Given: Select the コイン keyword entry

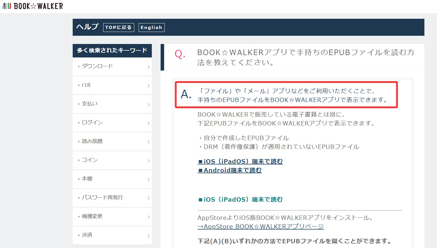Looking at the screenshot, I should 89,160.
